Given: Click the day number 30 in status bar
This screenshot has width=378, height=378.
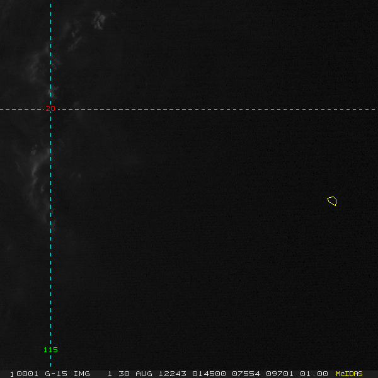Looking at the screenshot, I should [124, 374].
